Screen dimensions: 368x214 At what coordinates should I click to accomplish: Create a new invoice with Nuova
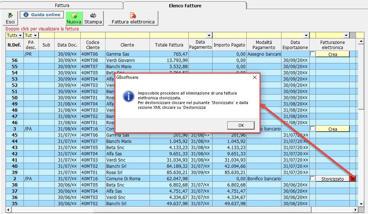pos(74,18)
